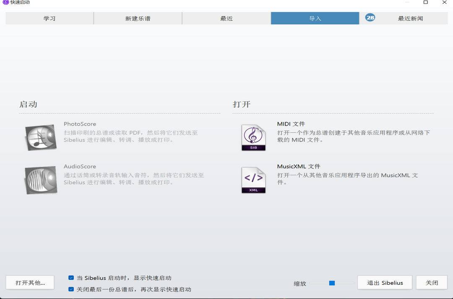Open the MIDI 文件 title link
453x299 pixels.
(x=291, y=124)
